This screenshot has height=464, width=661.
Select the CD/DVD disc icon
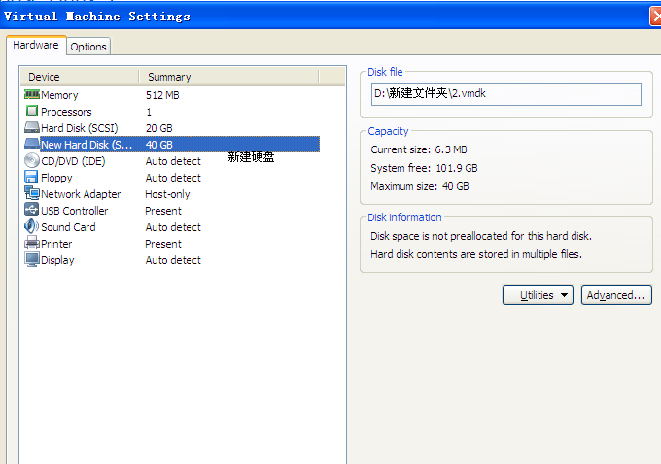[x=32, y=160]
